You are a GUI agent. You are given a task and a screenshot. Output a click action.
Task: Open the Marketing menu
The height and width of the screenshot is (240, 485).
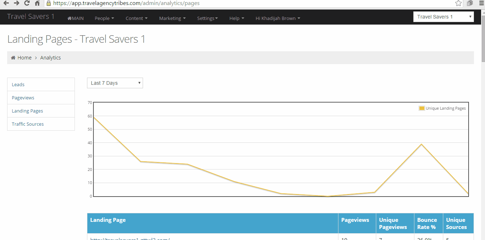tap(172, 19)
